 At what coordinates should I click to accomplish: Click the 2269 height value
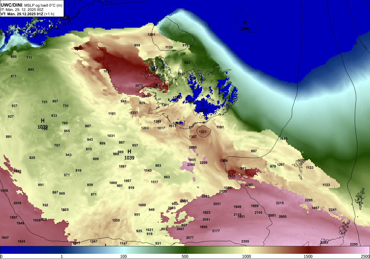pos(203,163)
